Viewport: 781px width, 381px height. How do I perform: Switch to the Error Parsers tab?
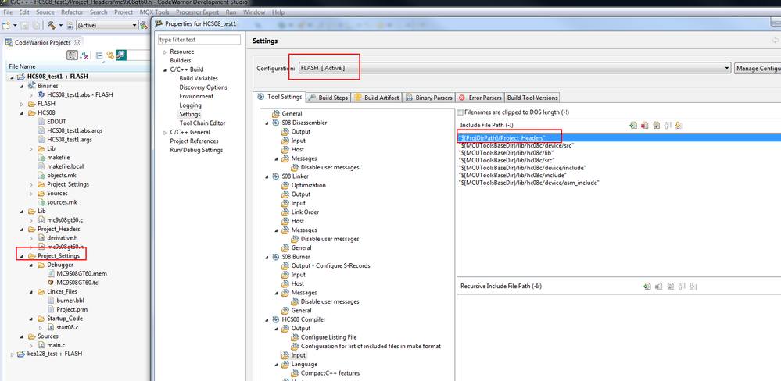480,98
